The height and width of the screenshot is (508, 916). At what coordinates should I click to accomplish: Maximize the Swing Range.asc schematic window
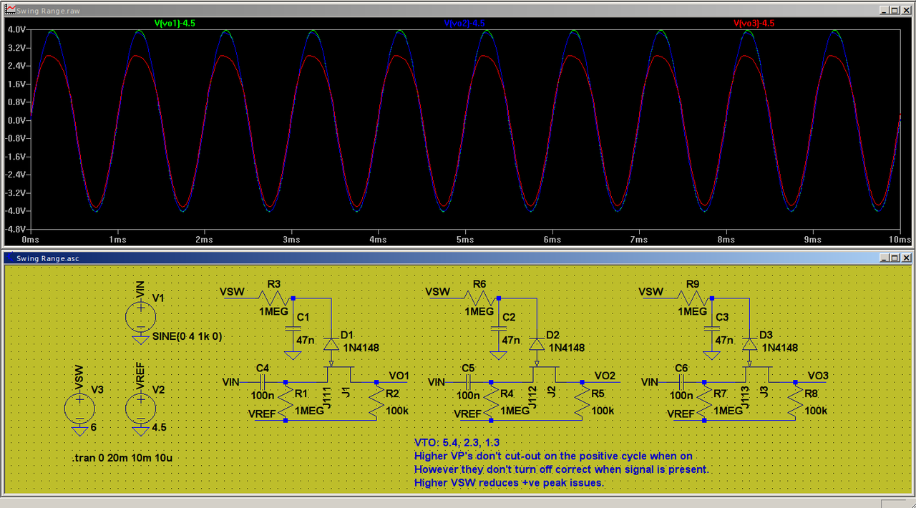coord(895,258)
